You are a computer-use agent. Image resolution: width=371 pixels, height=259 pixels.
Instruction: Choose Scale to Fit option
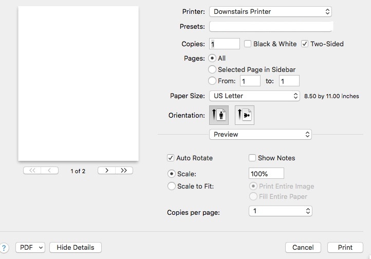[x=172, y=186]
